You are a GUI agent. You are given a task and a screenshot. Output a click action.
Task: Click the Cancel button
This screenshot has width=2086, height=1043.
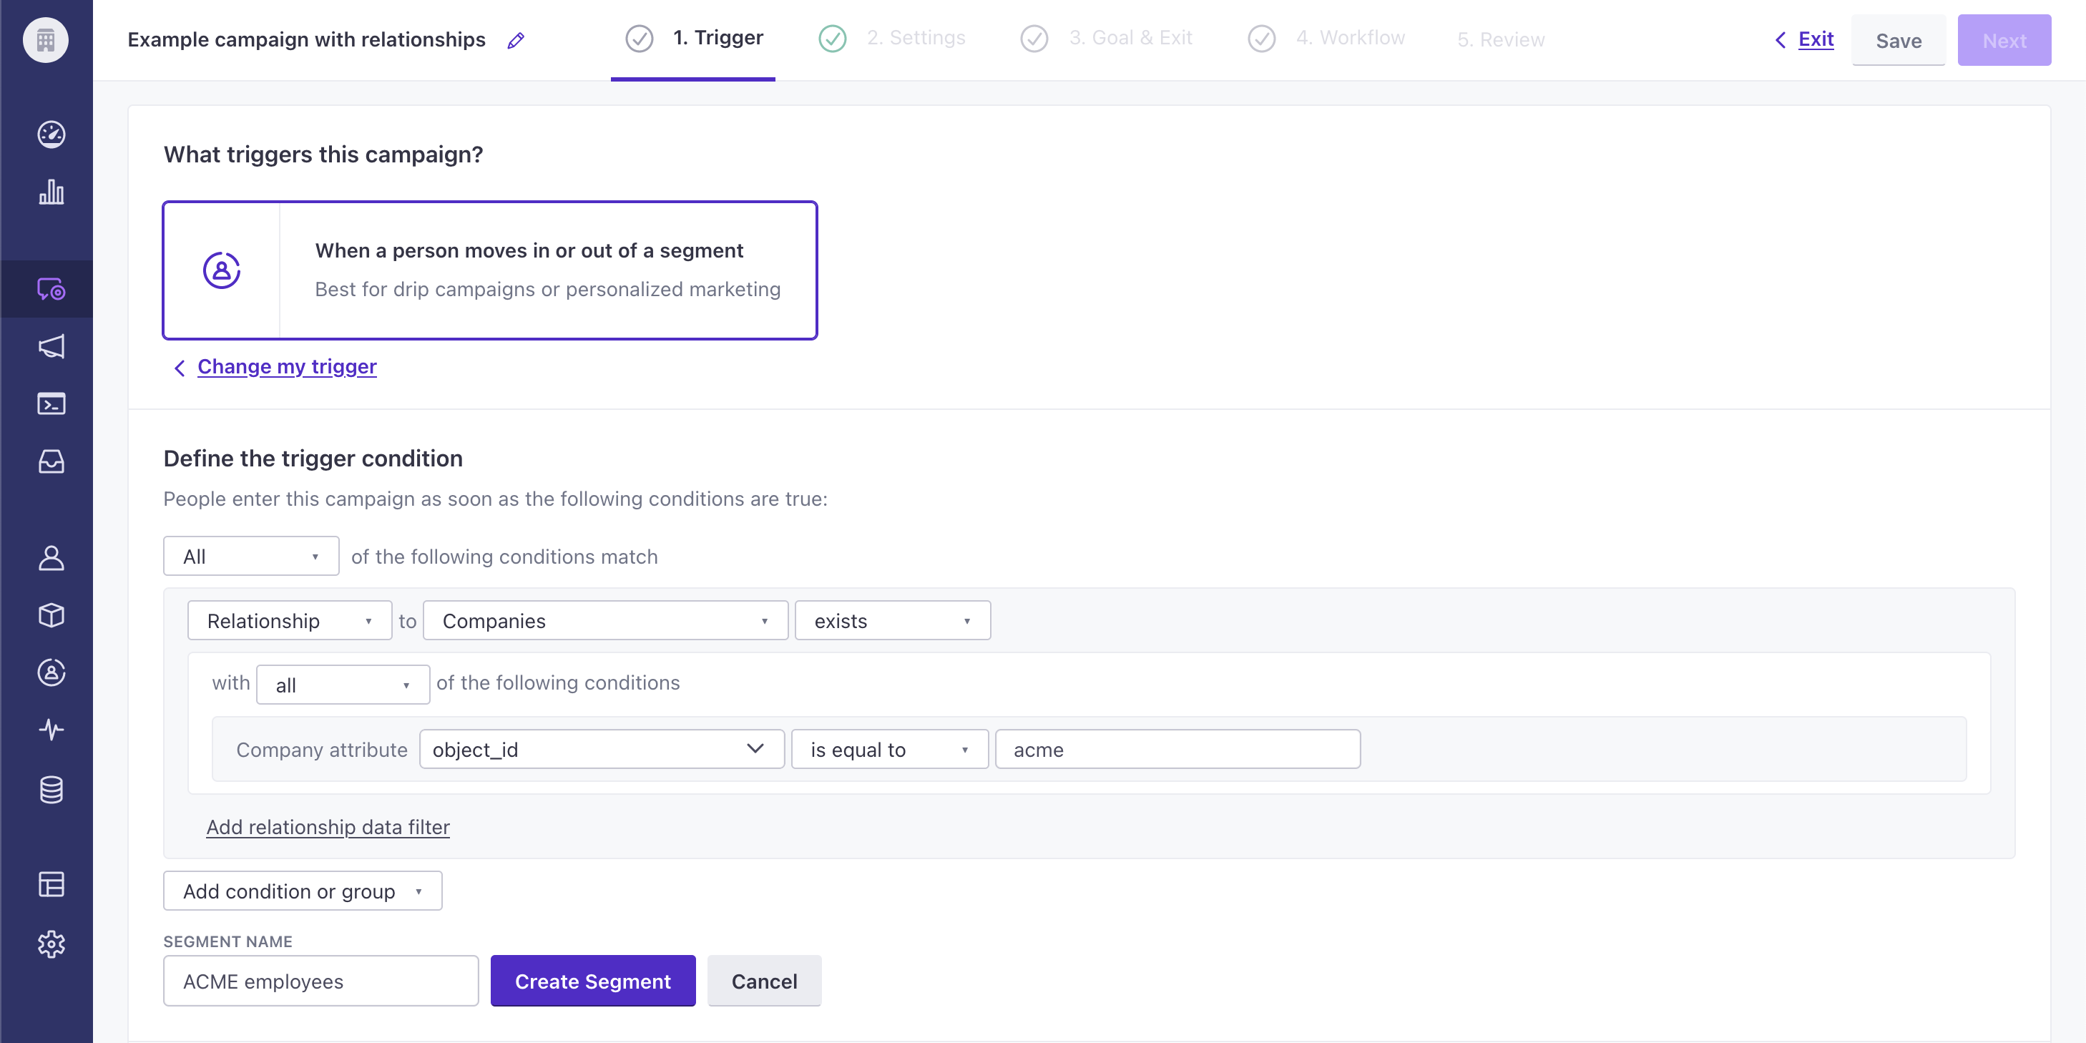pos(763,981)
